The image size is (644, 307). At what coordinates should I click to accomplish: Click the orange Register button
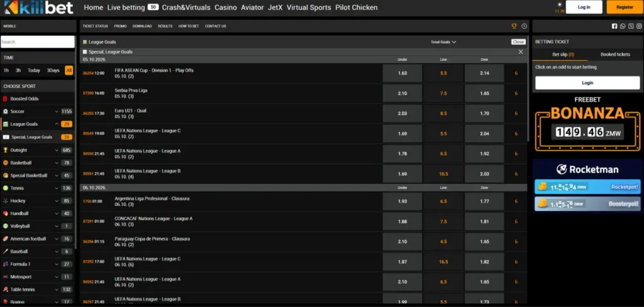pyautogui.click(x=625, y=7)
